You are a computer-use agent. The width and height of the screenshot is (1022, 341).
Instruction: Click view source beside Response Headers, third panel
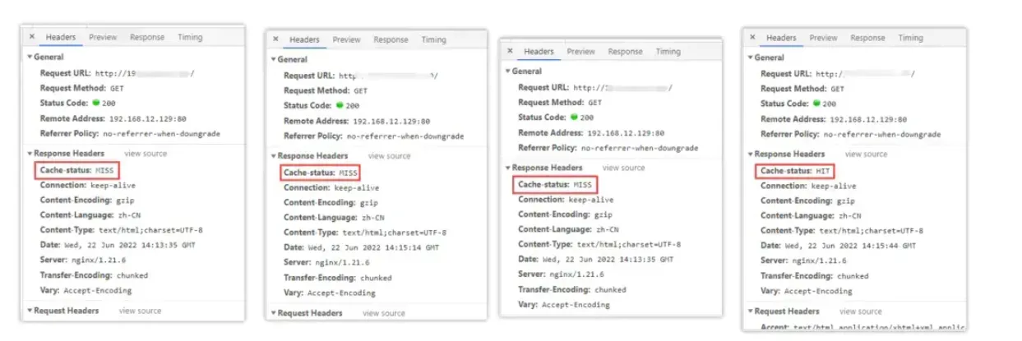click(x=623, y=168)
